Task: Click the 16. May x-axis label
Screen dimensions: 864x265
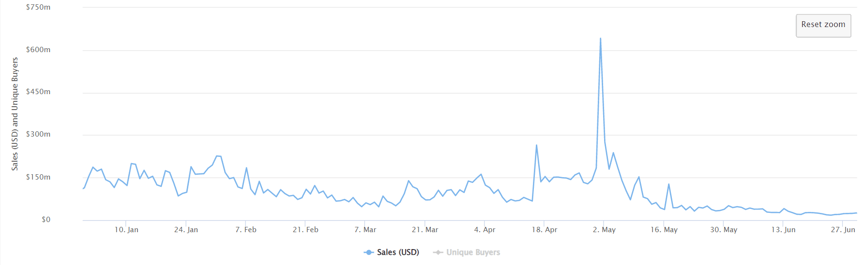Action: [664, 230]
